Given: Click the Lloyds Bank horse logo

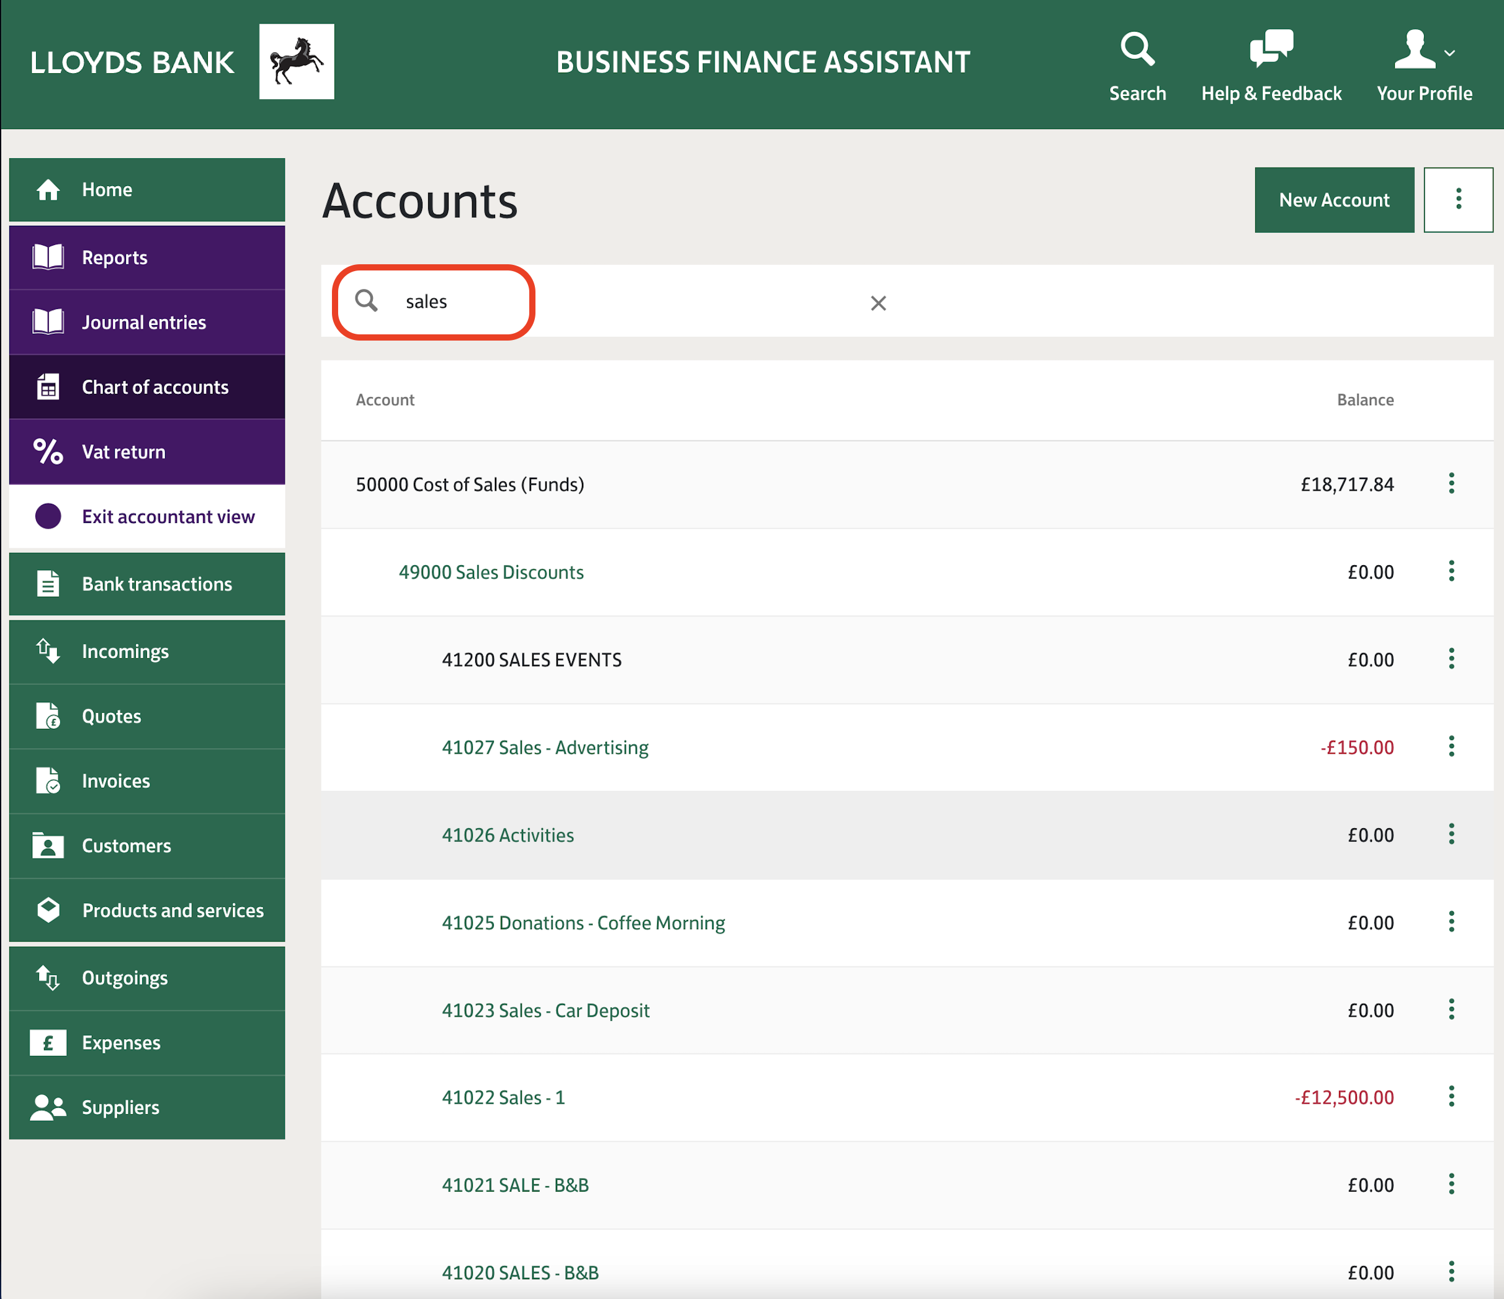Looking at the screenshot, I should tap(296, 61).
